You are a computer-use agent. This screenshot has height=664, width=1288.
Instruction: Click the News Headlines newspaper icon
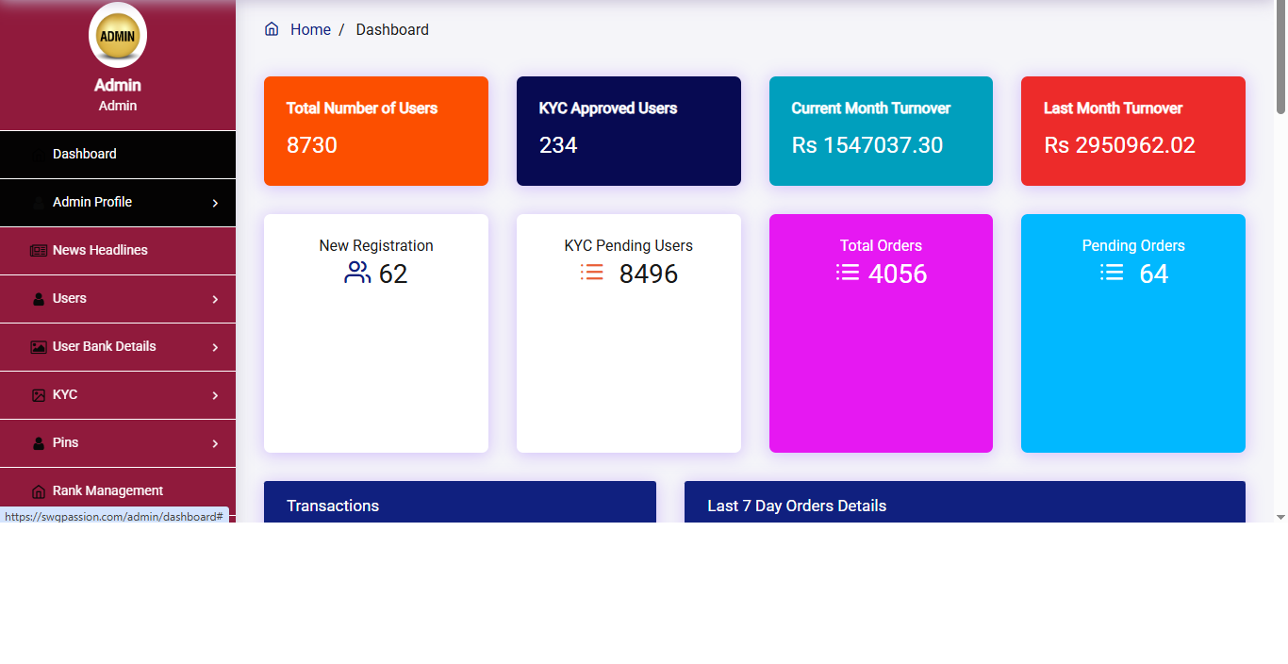click(x=37, y=250)
